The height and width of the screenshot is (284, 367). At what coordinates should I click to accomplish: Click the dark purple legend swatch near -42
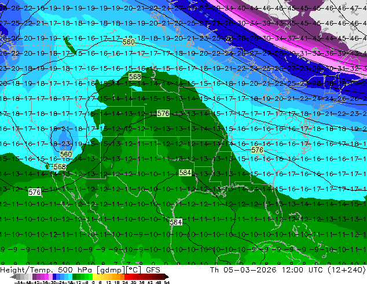(34, 276)
